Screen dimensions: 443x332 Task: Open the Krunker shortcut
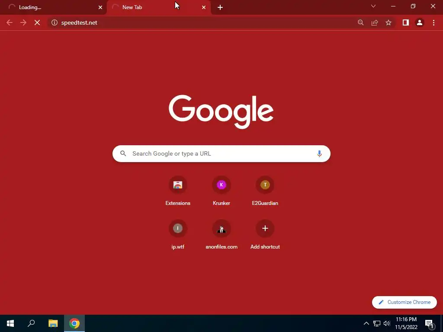coord(221,191)
